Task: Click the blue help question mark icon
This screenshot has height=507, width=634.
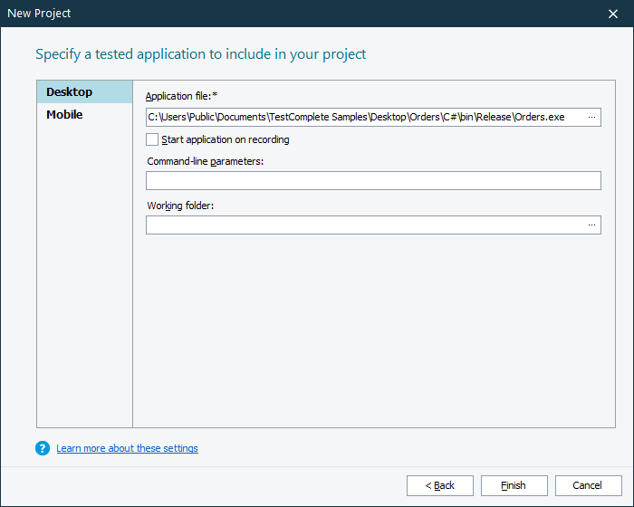Action: click(x=43, y=448)
